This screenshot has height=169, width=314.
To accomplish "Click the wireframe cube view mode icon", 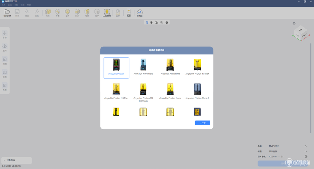I will 156,22.
